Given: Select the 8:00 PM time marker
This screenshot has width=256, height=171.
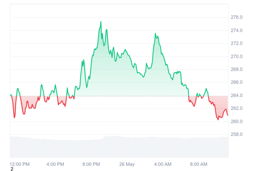Looking at the screenshot, I should point(91,164).
